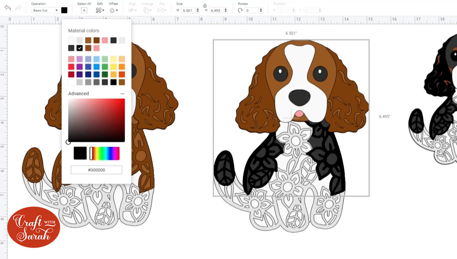The width and height of the screenshot is (457, 259).
Task: Click the Rotate icon
Action: point(240,10)
